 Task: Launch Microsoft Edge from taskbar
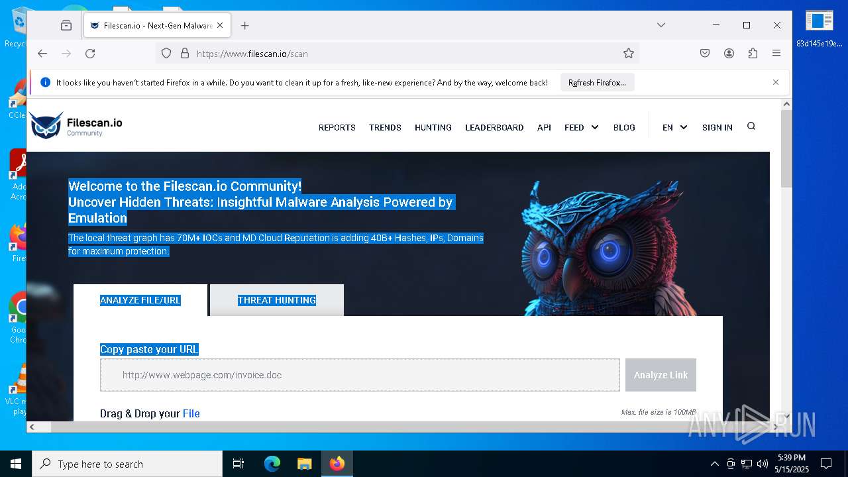(x=272, y=464)
